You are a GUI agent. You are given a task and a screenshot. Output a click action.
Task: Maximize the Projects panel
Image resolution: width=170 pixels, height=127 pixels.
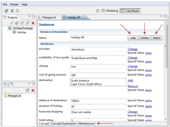point(34,17)
